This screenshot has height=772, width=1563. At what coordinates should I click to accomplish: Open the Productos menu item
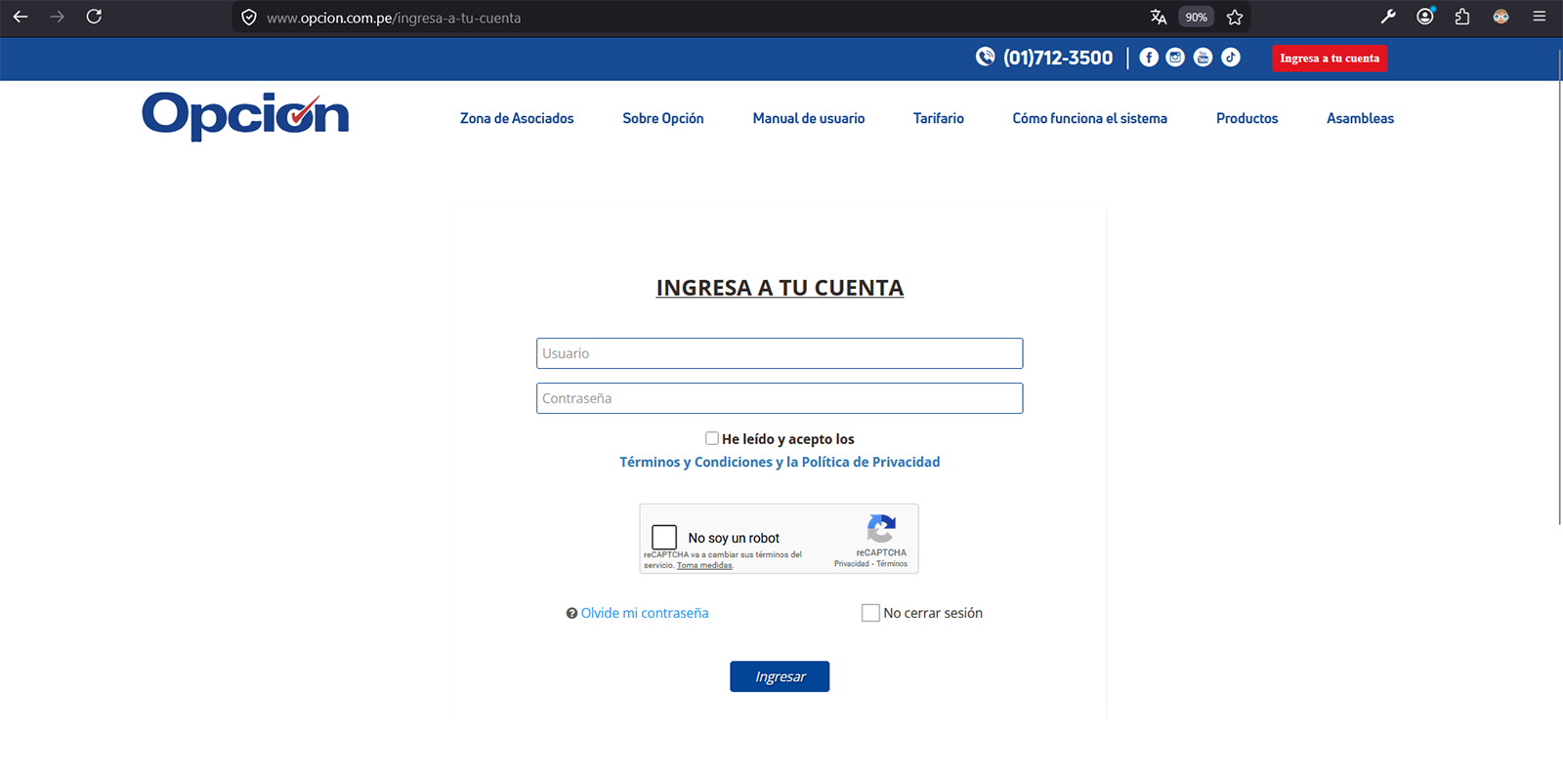click(1247, 118)
